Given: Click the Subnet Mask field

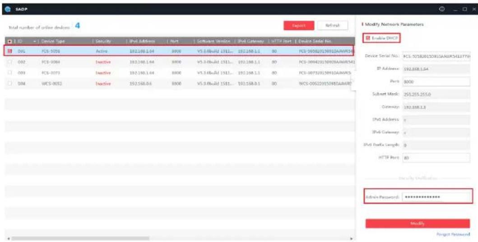Looking at the screenshot, I should [x=436, y=94].
